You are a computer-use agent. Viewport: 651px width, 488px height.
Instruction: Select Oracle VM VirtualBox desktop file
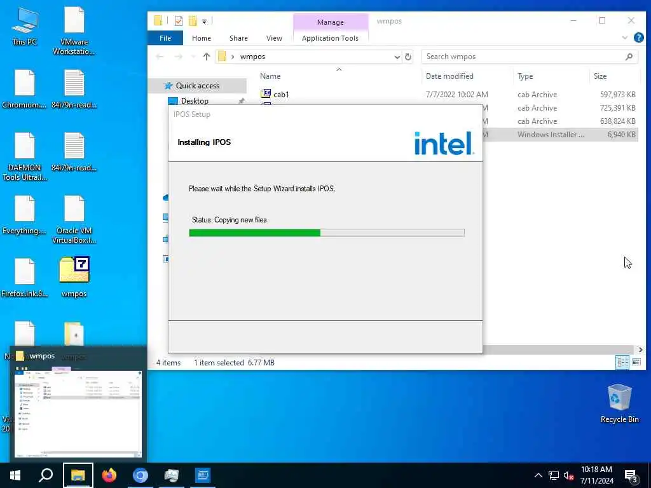point(74,220)
